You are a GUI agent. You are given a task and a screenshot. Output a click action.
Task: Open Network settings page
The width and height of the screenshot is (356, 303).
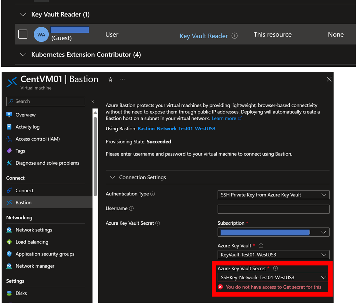[x=34, y=230]
